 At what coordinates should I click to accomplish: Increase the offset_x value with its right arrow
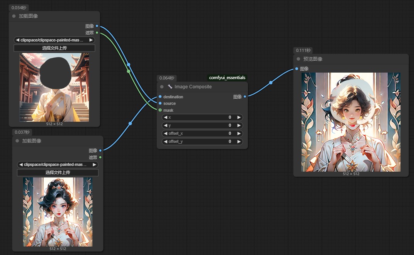coord(239,133)
